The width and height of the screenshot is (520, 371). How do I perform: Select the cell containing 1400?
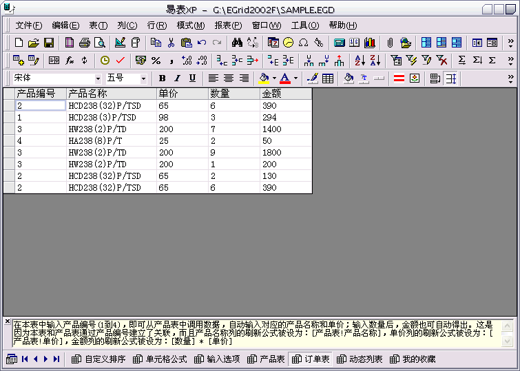(286, 129)
